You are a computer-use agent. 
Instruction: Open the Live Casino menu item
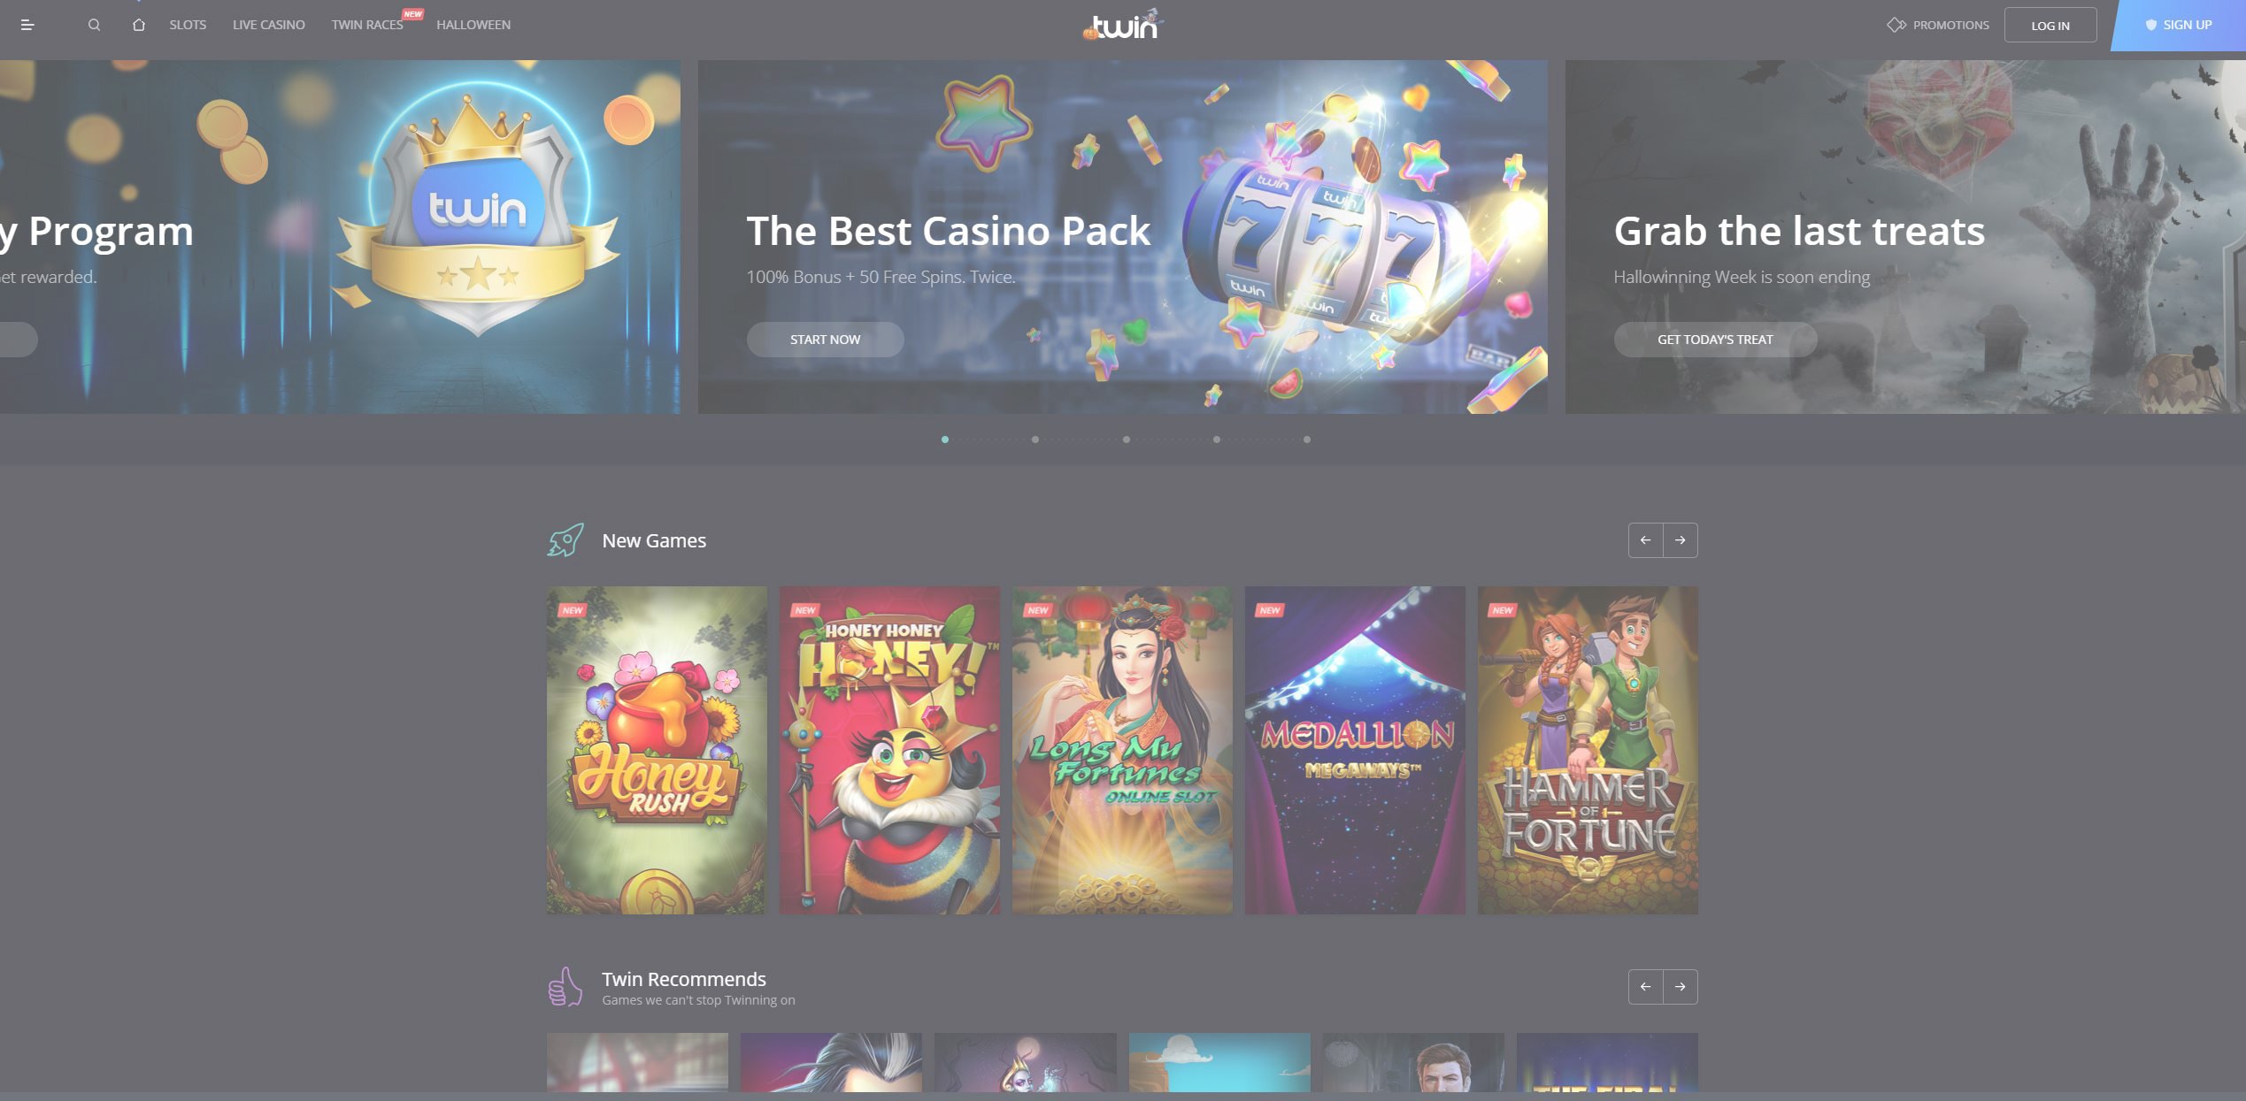268,25
